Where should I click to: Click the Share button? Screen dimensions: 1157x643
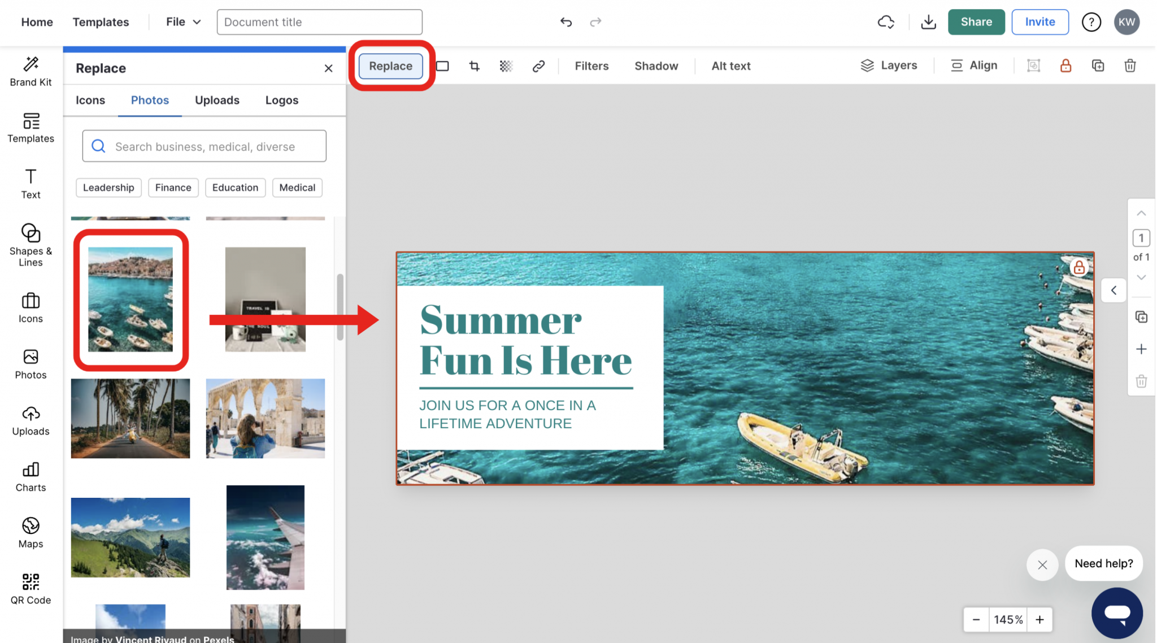[976, 22]
